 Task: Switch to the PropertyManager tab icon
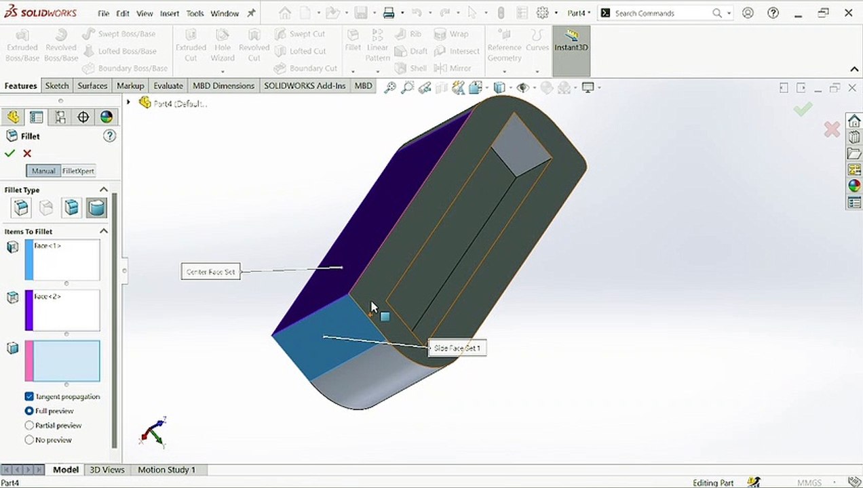(x=37, y=117)
